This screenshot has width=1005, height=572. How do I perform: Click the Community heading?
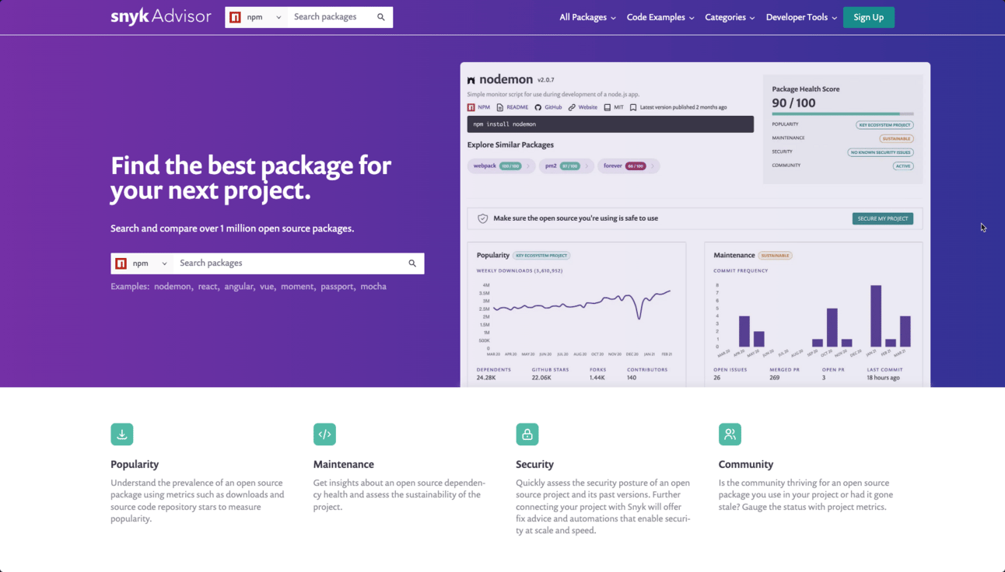click(x=746, y=465)
